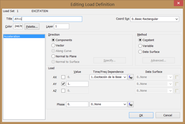Click the Layer input field
This screenshot has width=185, height=124.
point(62,26)
